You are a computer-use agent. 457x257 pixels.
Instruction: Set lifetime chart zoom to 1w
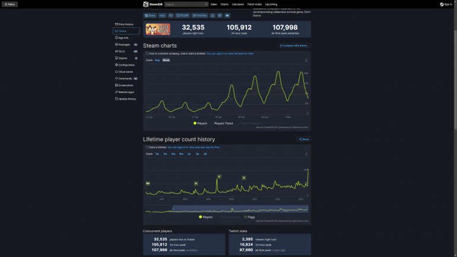pyautogui.click(x=157, y=154)
